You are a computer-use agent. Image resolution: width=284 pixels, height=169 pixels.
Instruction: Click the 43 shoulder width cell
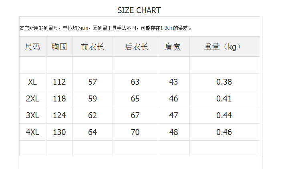point(173,82)
